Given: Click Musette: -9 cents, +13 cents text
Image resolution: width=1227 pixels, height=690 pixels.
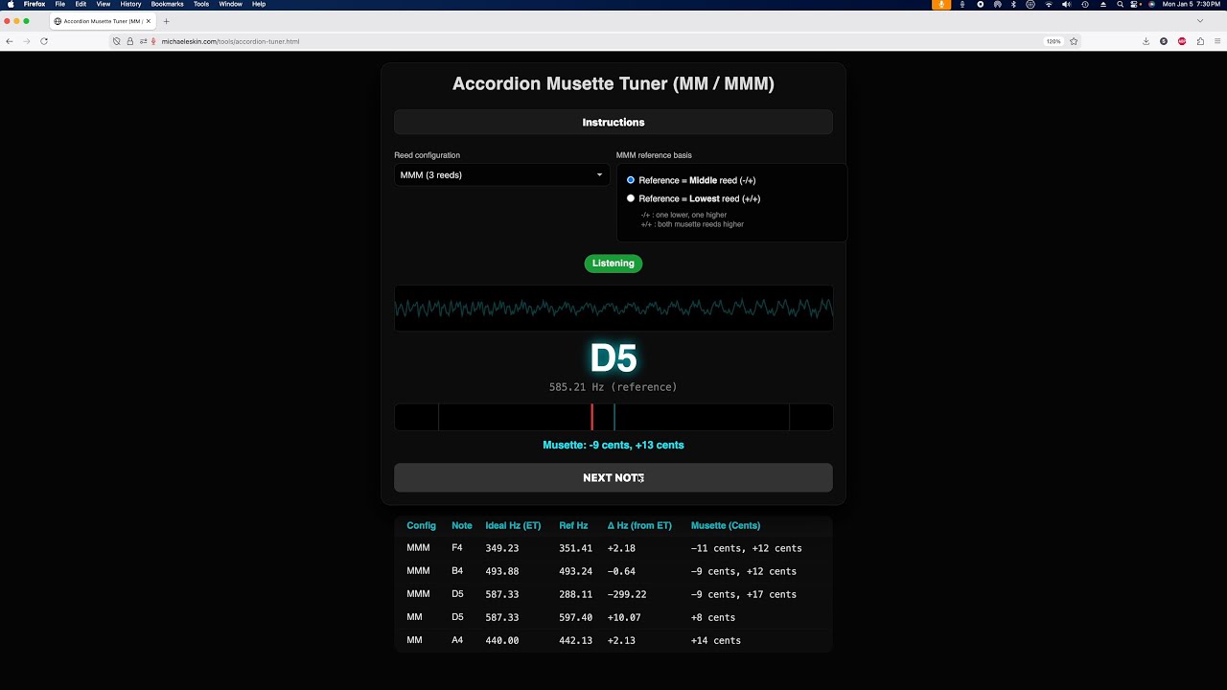Looking at the screenshot, I should tap(613, 445).
